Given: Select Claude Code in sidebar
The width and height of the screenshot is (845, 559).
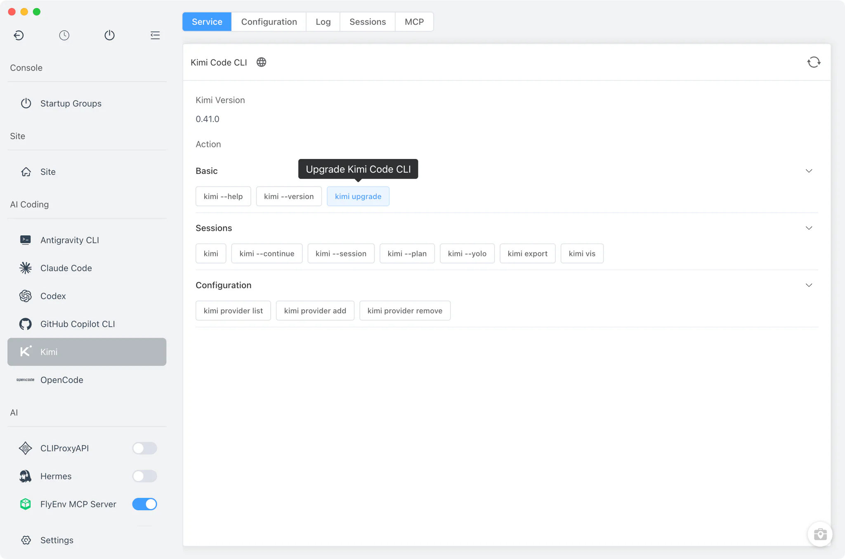Looking at the screenshot, I should pos(87,268).
